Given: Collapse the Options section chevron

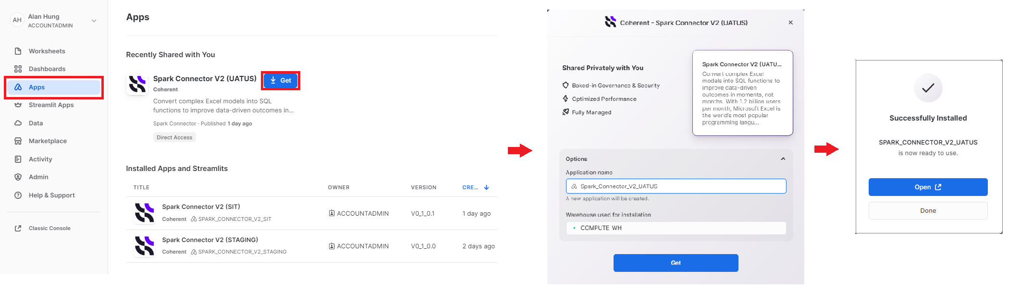Looking at the screenshot, I should pos(783,159).
